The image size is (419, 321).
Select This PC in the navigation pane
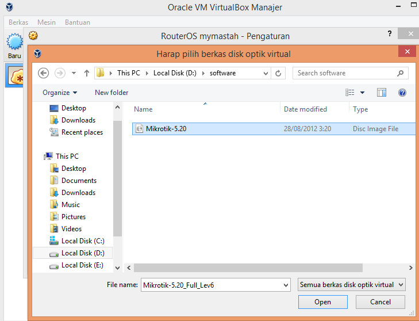[x=67, y=156]
